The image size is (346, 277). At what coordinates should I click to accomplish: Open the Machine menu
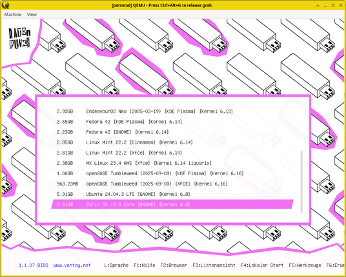point(13,15)
